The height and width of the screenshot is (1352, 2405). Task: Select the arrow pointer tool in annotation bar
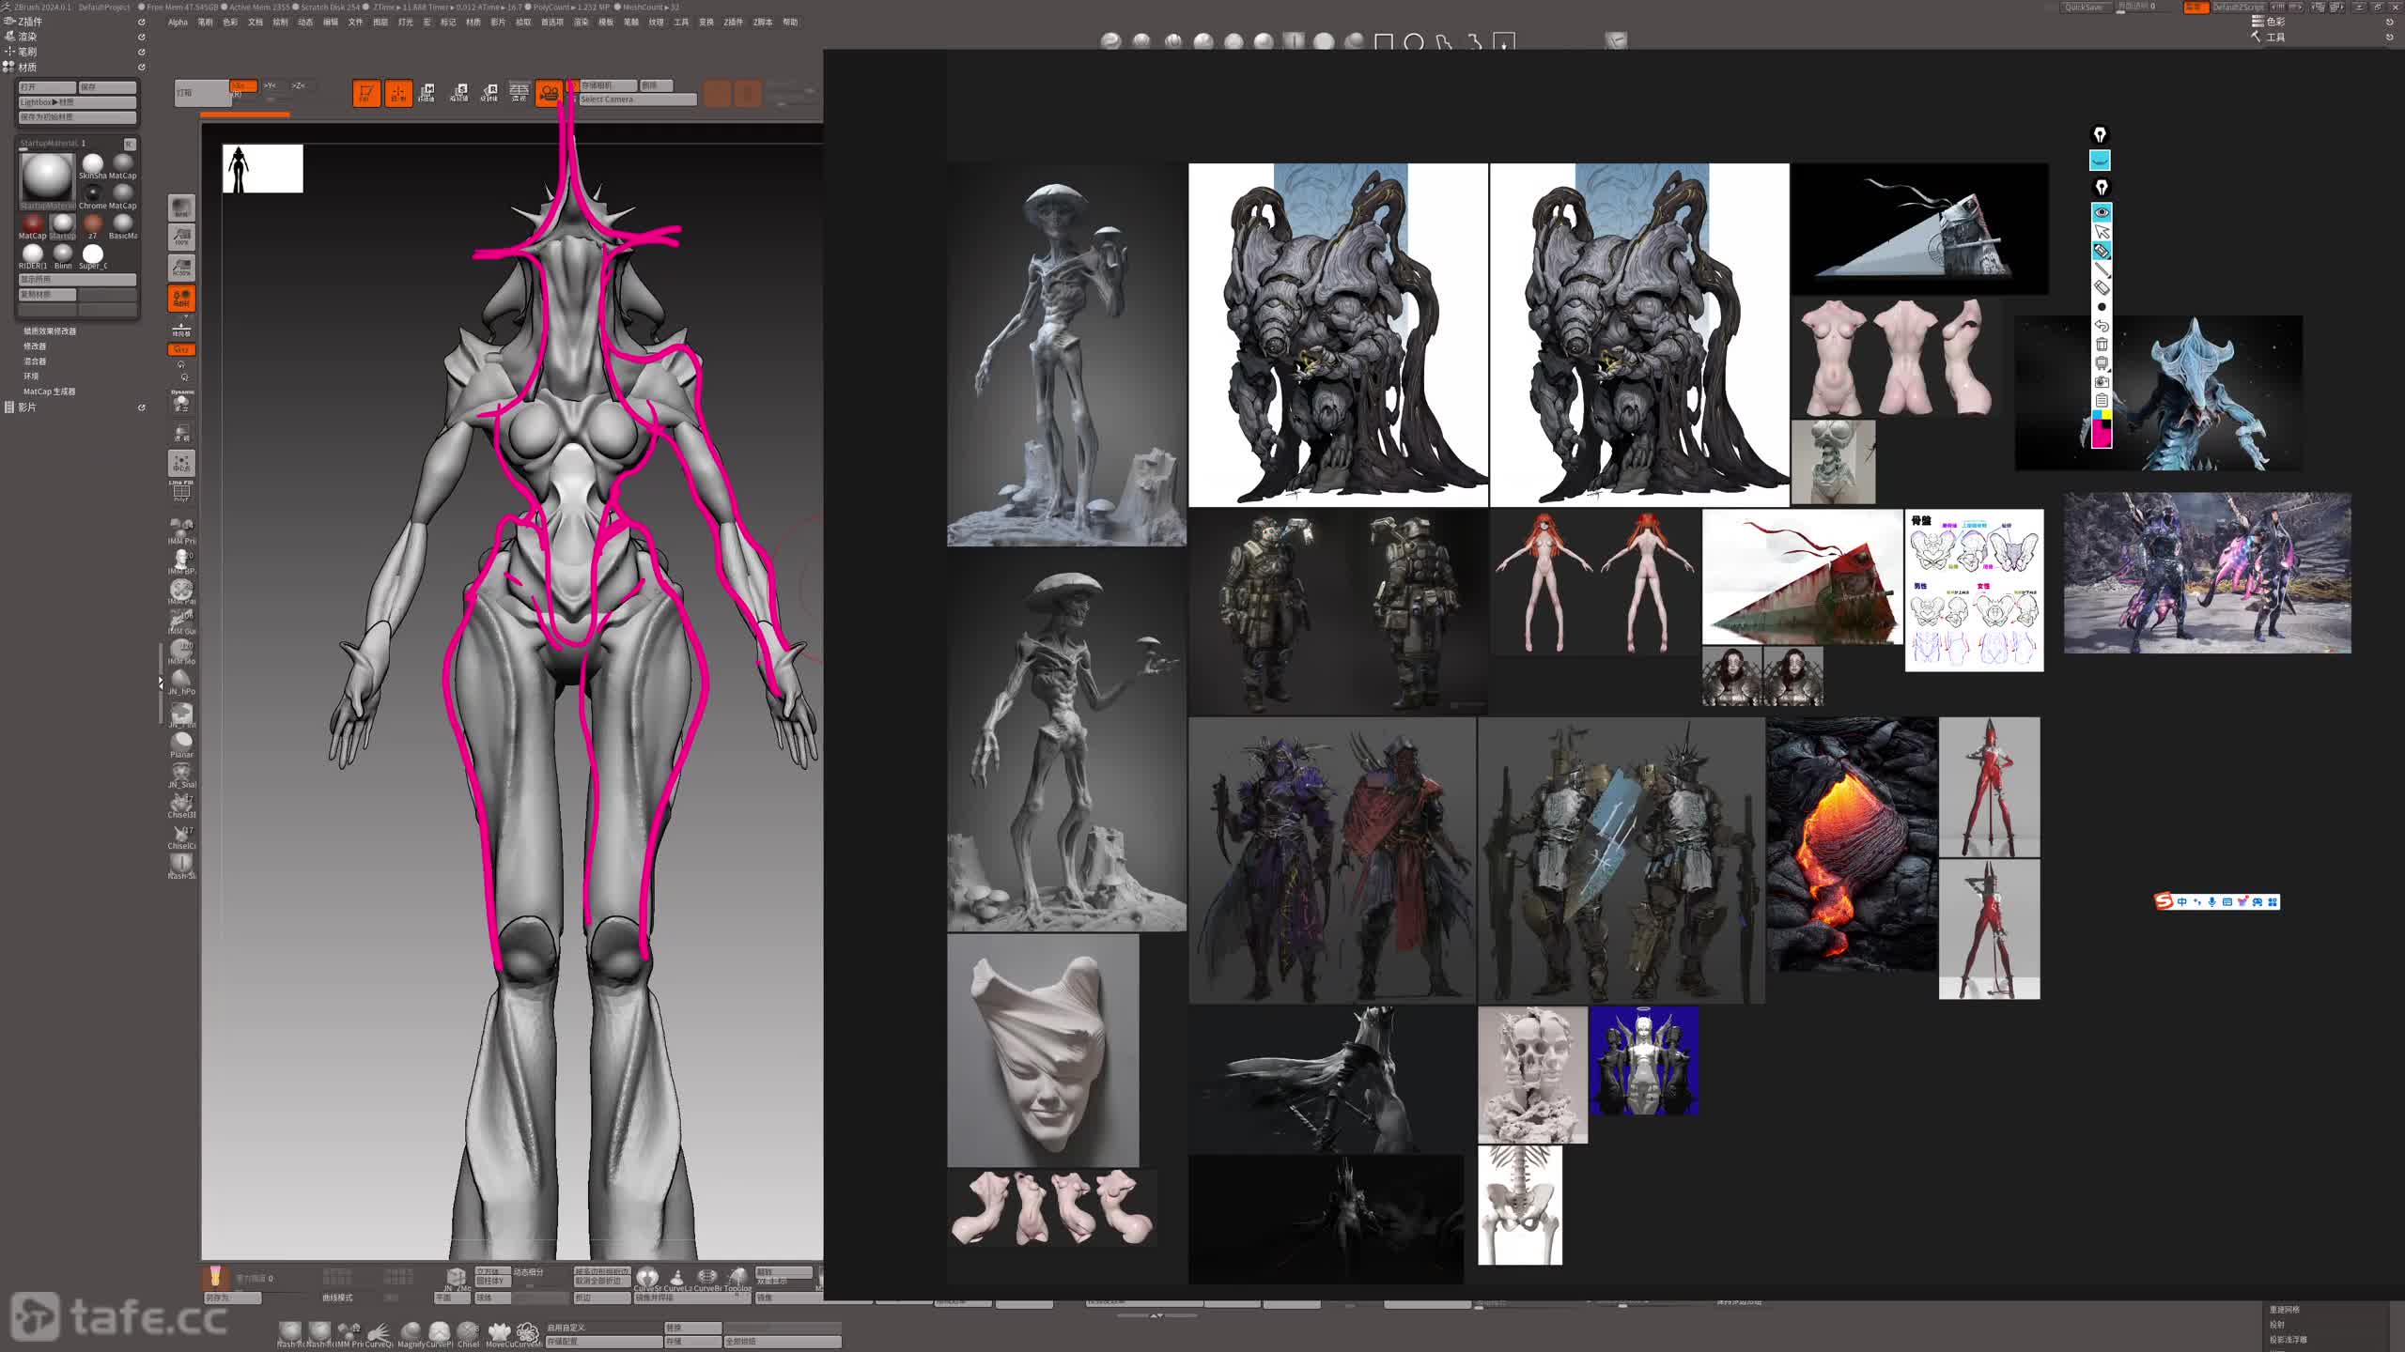coord(2102,232)
